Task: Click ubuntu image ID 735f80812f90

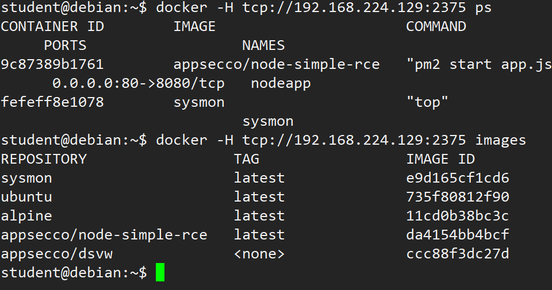Action: click(458, 197)
